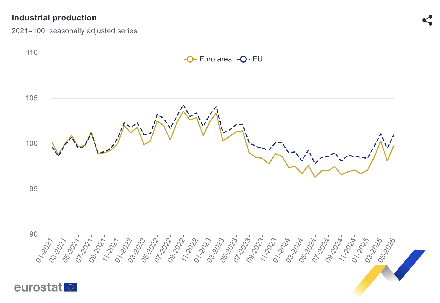The height and width of the screenshot is (303, 440).
Task: Click the yellow-blue ribbon decoration graphic
Action: 388,272
